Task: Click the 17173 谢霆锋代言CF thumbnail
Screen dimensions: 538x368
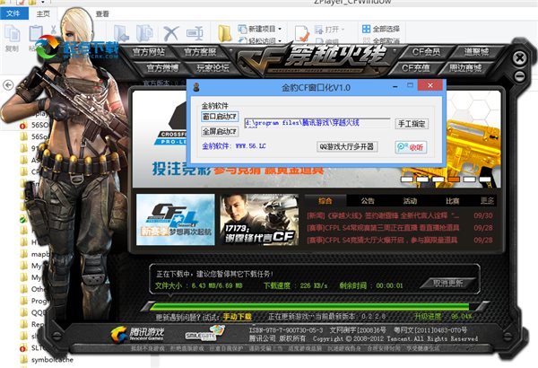Action: pyautogui.click(x=259, y=220)
